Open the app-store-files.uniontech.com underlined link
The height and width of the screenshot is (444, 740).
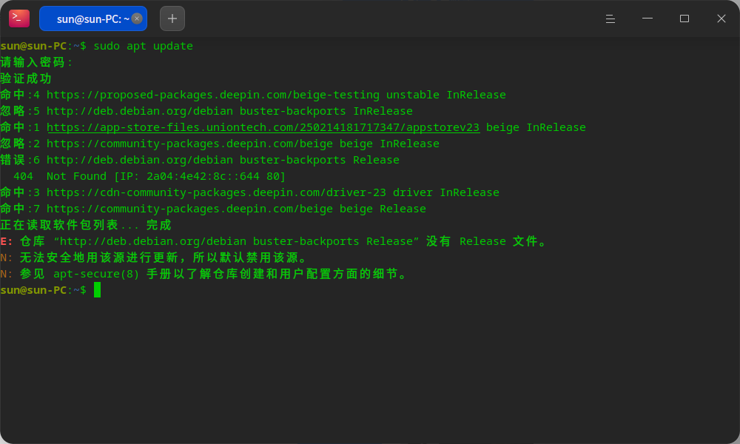pyautogui.click(x=263, y=127)
